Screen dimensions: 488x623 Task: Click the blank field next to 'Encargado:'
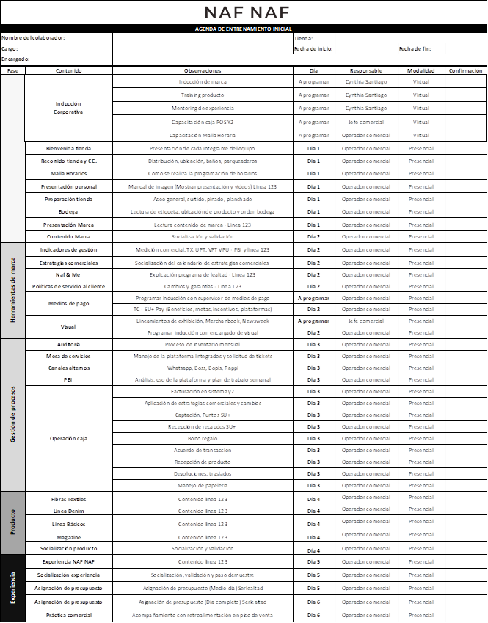click(x=299, y=59)
